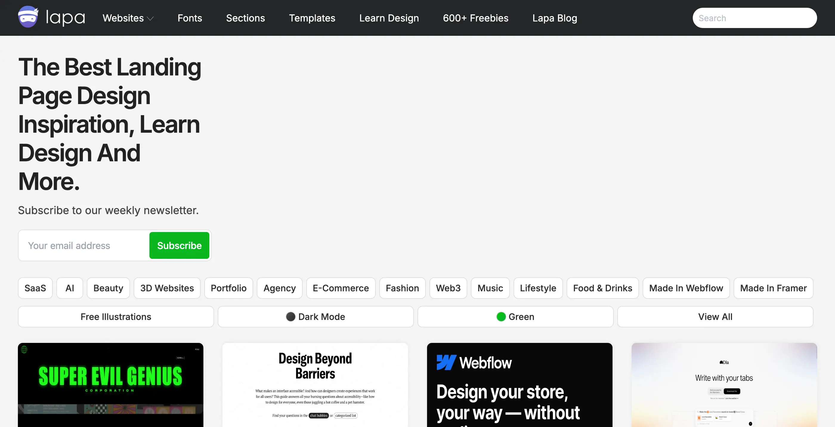835x427 pixels.
Task: Open the Sections nav item
Action: coord(245,18)
